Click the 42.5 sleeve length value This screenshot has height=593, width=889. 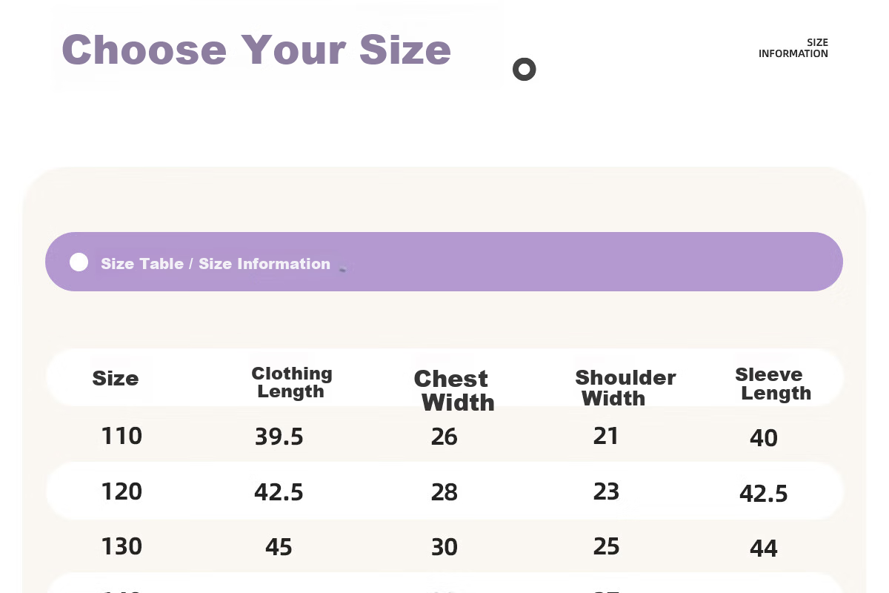[764, 494]
